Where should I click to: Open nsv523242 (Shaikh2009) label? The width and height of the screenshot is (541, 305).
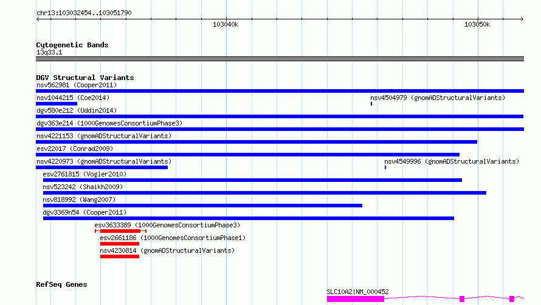click(83, 187)
